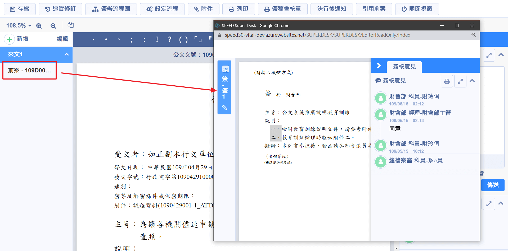Image resolution: width=508 pixels, height=251 pixels.
Task: Click the 關閉視窗 close window button
Action: point(417,9)
